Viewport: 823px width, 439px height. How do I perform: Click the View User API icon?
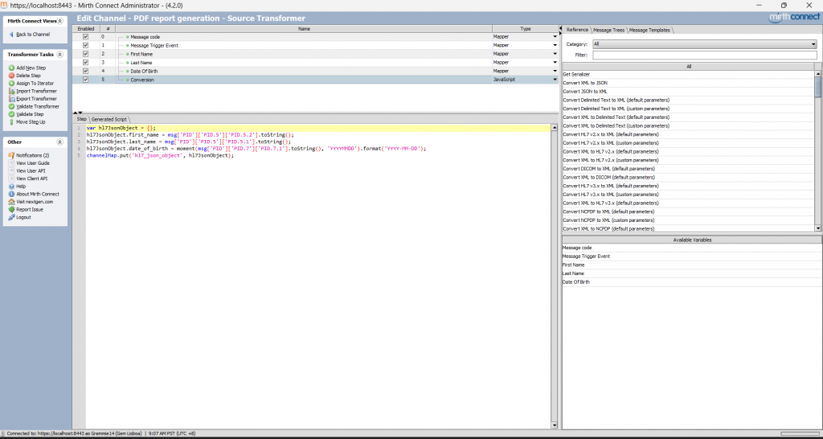pos(11,170)
